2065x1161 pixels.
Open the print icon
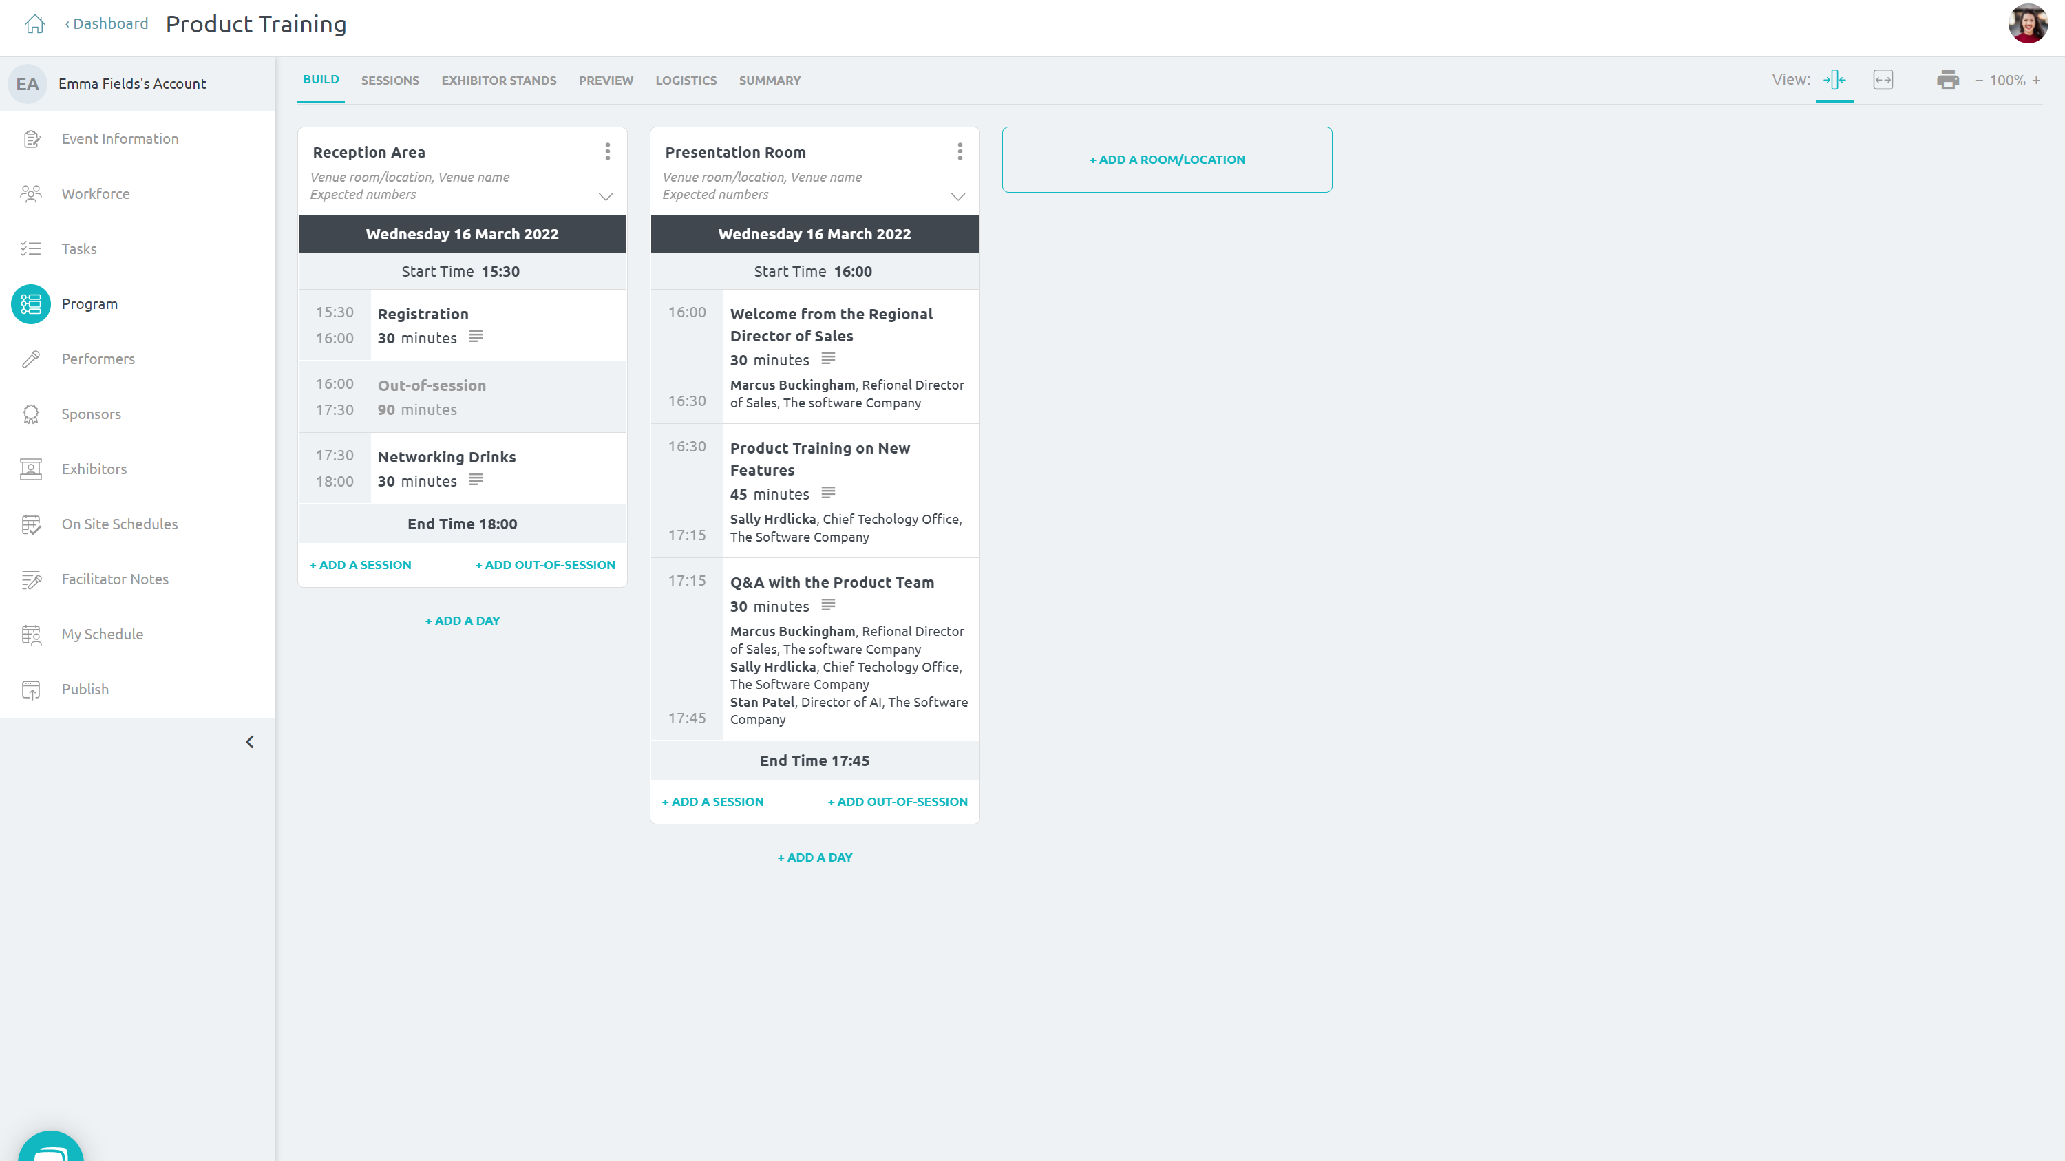[1947, 80]
